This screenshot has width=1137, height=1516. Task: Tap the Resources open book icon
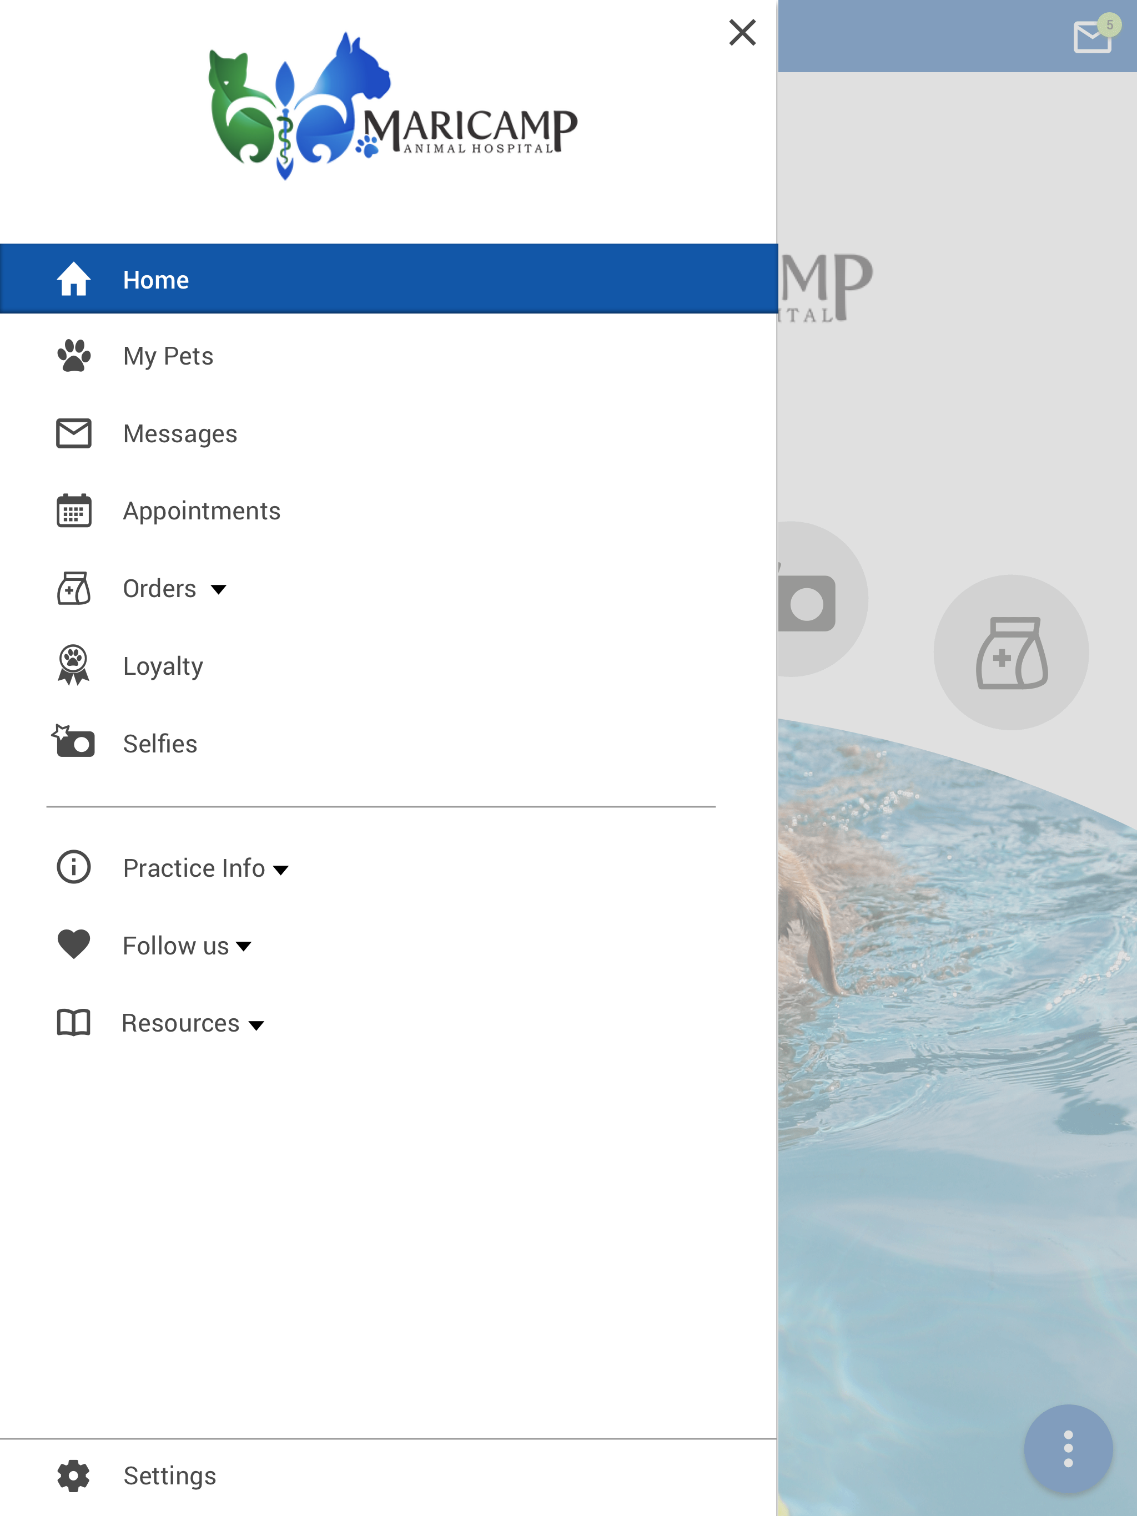tap(73, 1022)
